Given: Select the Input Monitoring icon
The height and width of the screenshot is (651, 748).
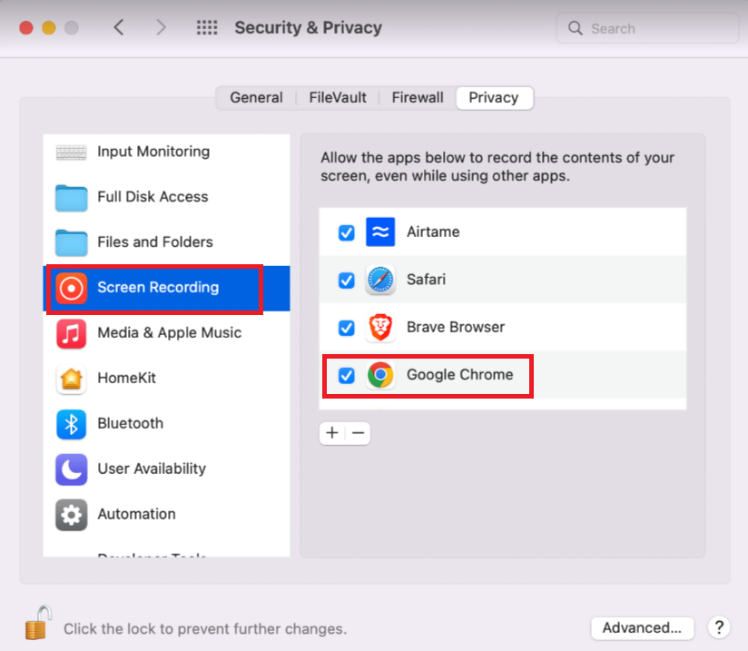Looking at the screenshot, I should pos(72,151).
